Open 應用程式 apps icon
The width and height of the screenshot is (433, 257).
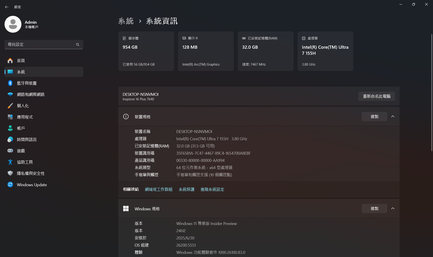[10, 117]
